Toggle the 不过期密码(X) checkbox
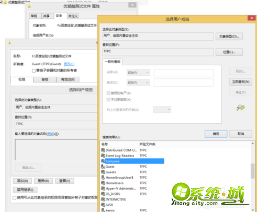The height and width of the screenshot is (212, 257). pyautogui.click(x=108, y=100)
